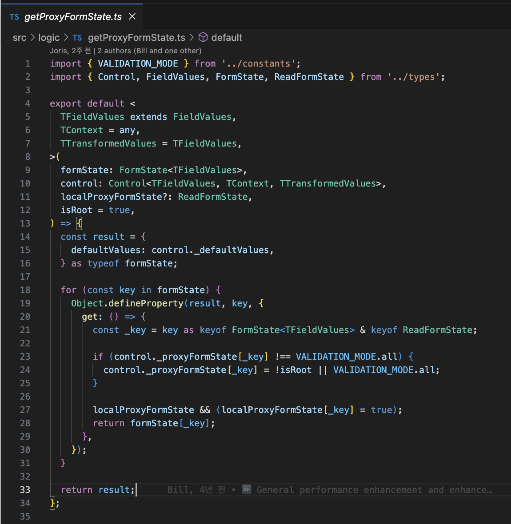Click the TS file icon in the editor tab
Screen dimensions: 511x524
tap(14, 17)
